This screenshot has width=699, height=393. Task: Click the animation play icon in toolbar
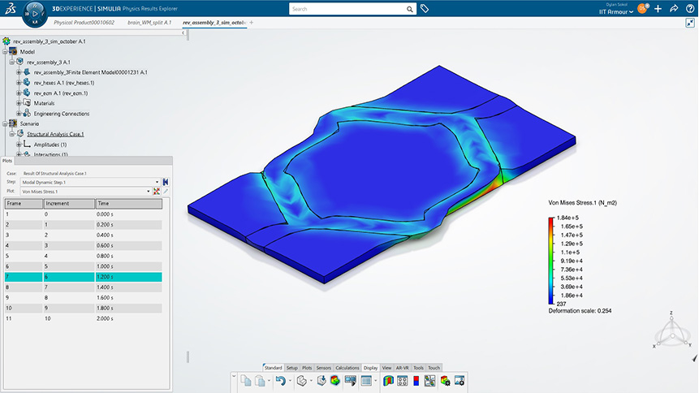pos(352,380)
